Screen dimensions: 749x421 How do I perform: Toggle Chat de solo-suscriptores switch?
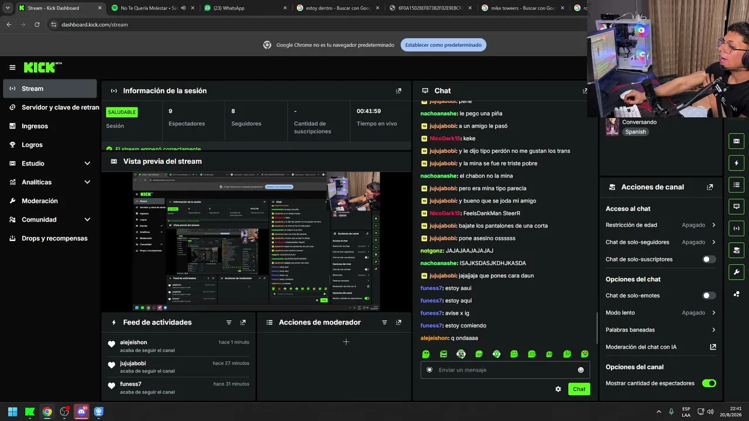pyautogui.click(x=709, y=259)
